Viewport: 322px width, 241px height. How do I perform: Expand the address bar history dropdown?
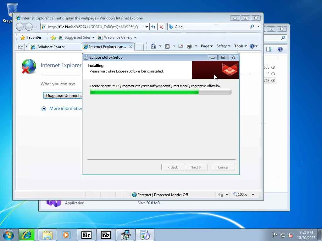click(147, 27)
